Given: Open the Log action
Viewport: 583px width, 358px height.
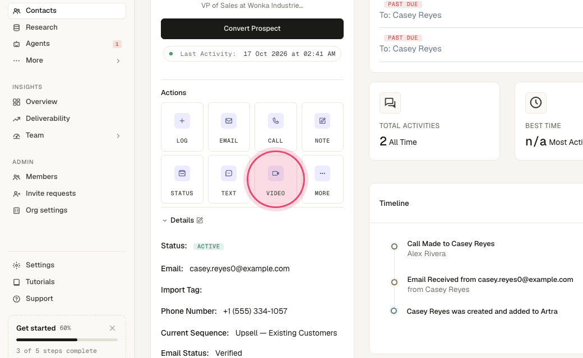Looking at the screenshot, I should [x=182, y=127].
